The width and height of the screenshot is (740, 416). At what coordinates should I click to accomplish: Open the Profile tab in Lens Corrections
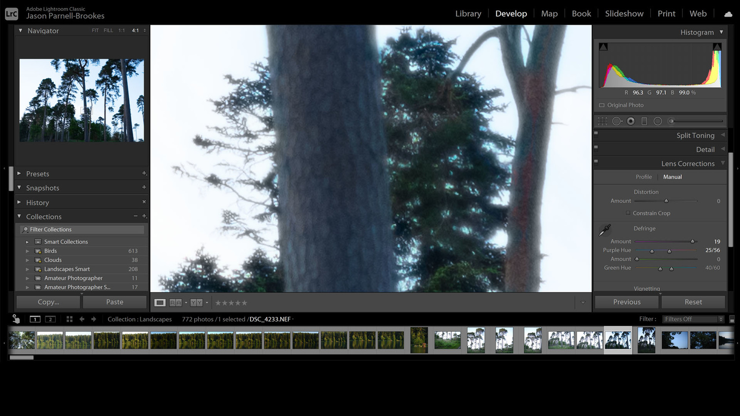(643, 176)
